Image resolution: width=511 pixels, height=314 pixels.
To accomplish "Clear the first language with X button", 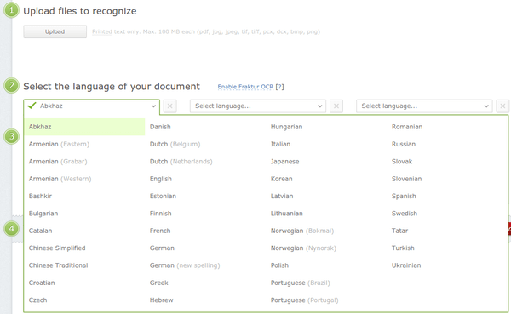I will click(x=169, y=106).
